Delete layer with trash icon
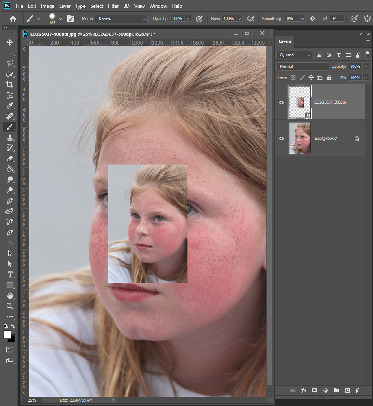 358,391
